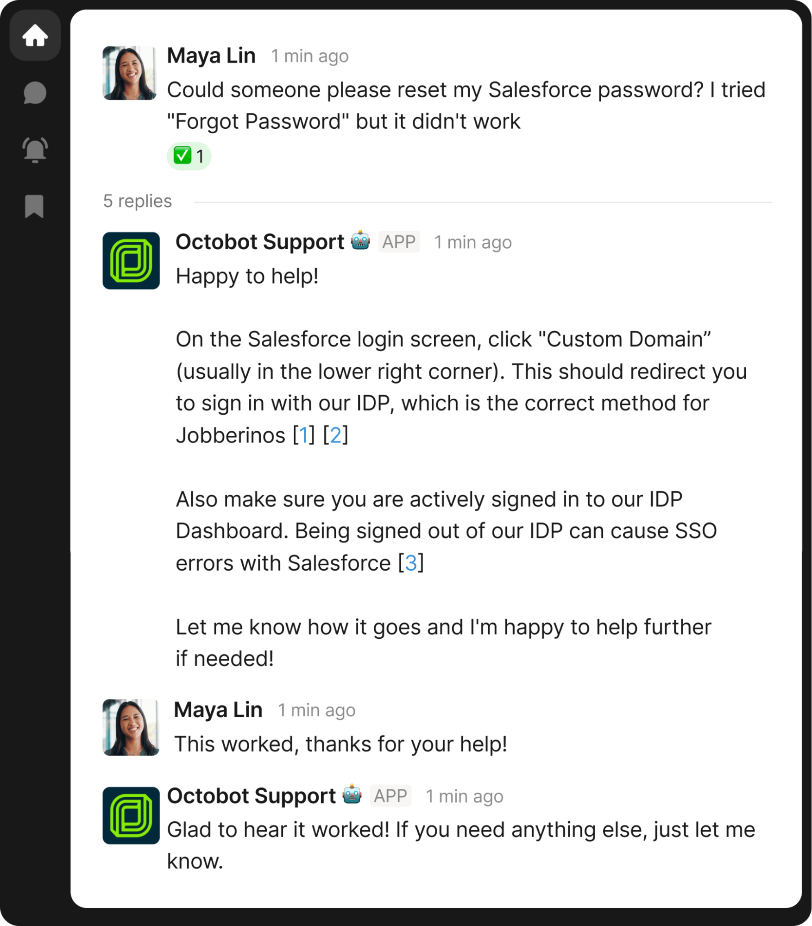Expand the thread via 5 replies
812x926 pixels.
[x=138, y=201]
